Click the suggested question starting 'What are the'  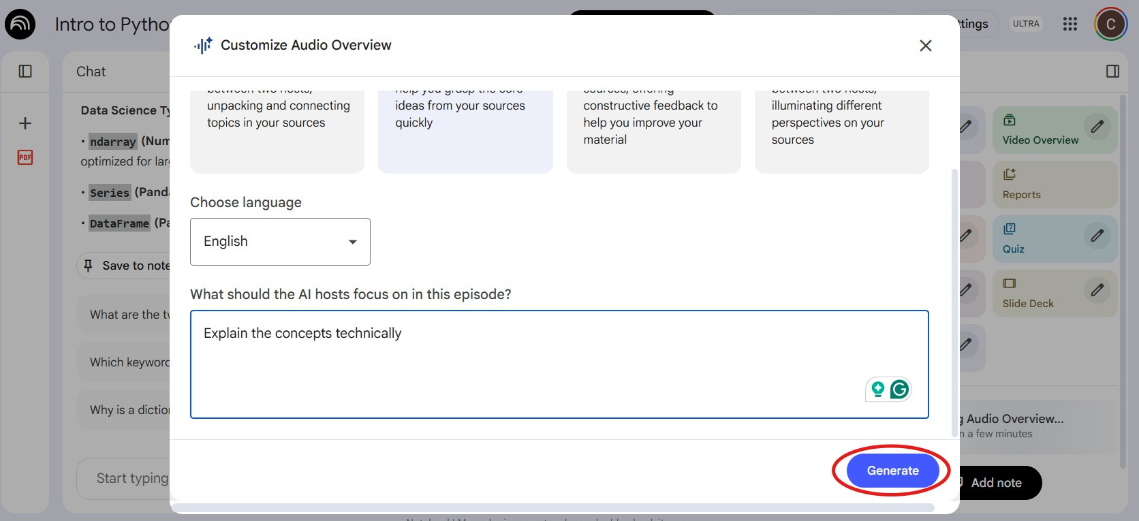[123, 315]
